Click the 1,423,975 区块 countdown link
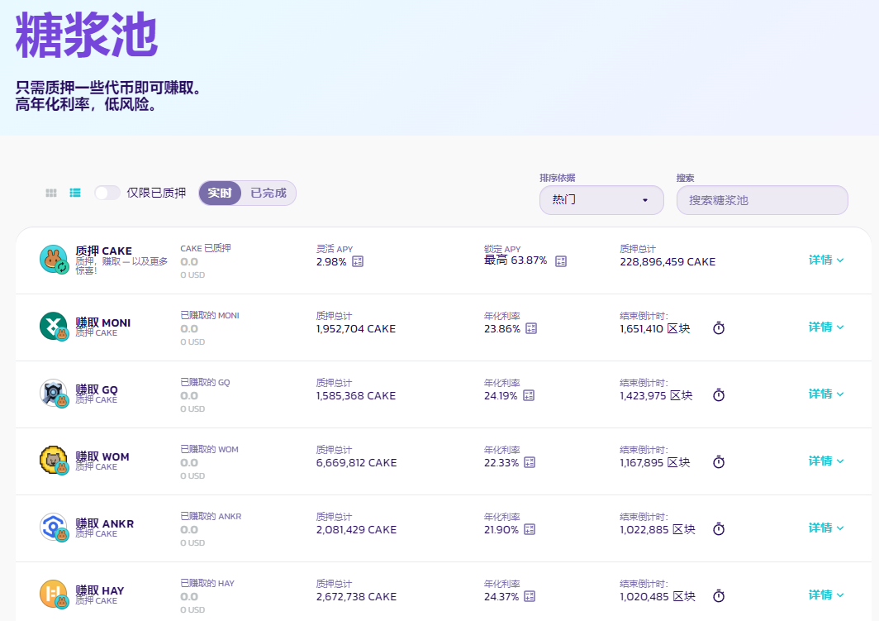879x621 pixels. point(656,395)
